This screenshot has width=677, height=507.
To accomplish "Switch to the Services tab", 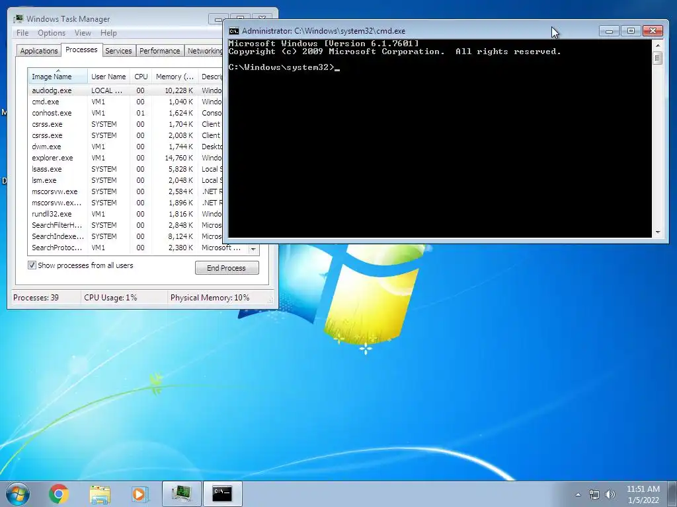I will click(x=118, y=51).
